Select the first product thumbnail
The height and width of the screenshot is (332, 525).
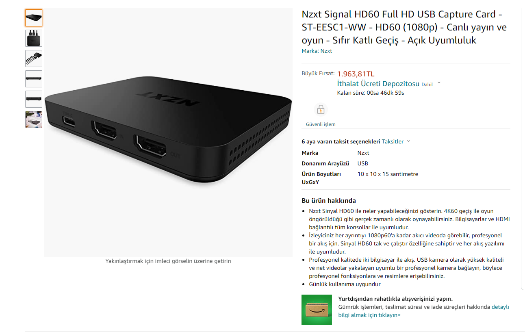[34, 18]
